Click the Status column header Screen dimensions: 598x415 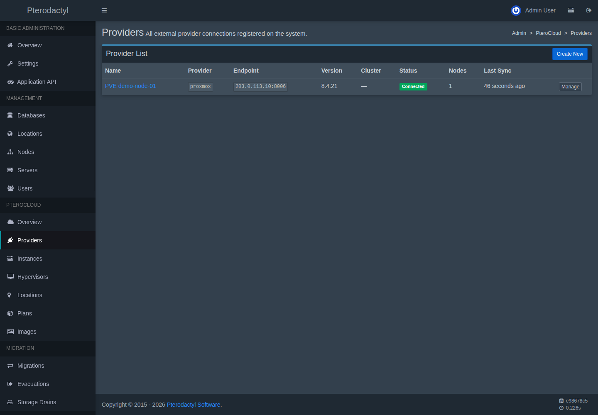click(408, 71)
